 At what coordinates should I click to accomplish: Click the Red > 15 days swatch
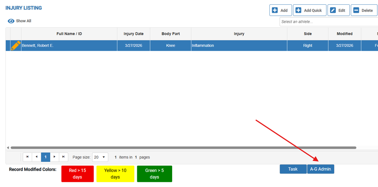78,174
